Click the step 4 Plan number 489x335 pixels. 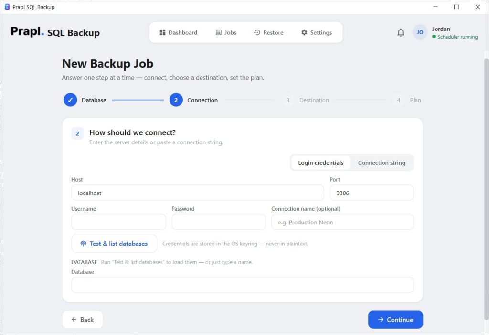(399, 100)
